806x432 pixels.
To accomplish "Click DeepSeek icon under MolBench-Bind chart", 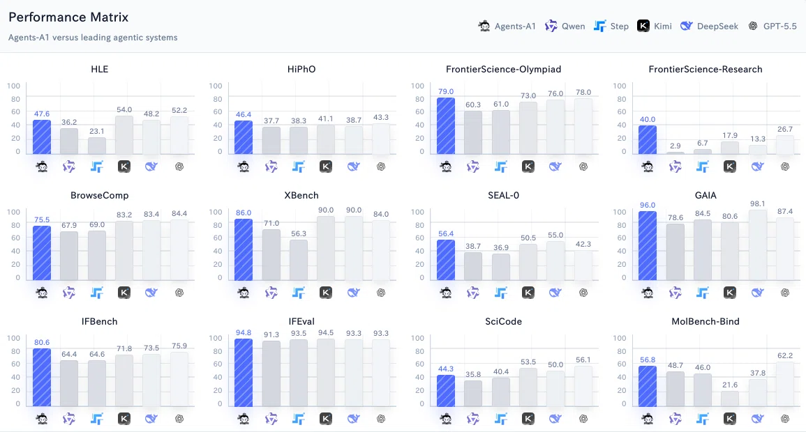I will pos(757,419).
